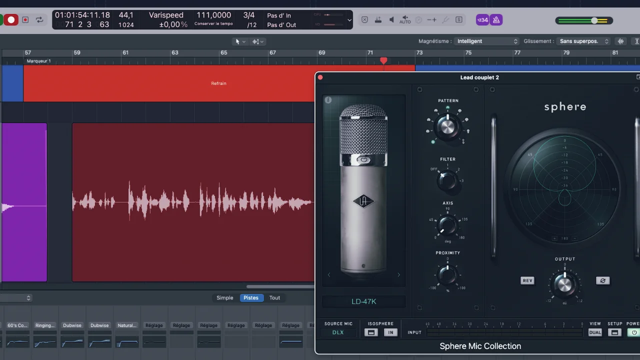
Task: Expand the pointer tool dropdown chevron
Action: pos(243,41)
